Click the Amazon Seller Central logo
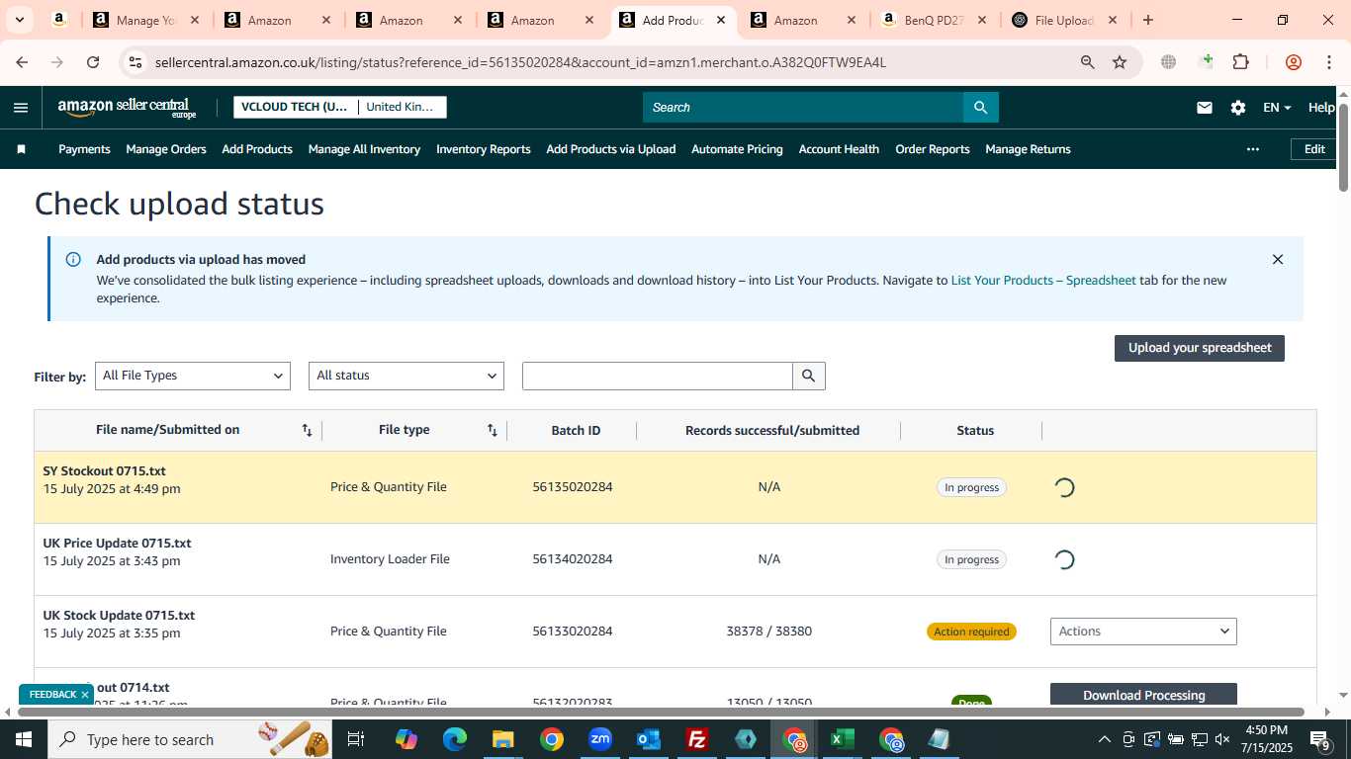The image size is (1351, 759). pos(128,108)
